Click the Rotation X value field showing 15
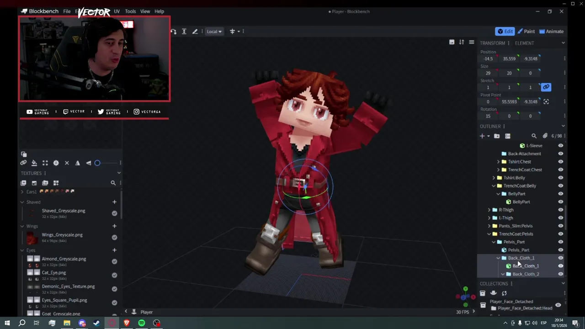This screenshot has width=585, height=329. coord(488,116)
